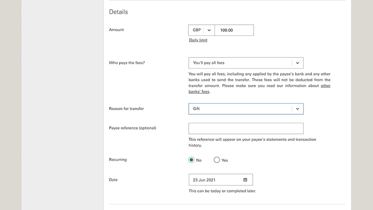Open the calendar picker icon in Date field
The height and width of the screenshot is (210, 373).
click(245, 180)
